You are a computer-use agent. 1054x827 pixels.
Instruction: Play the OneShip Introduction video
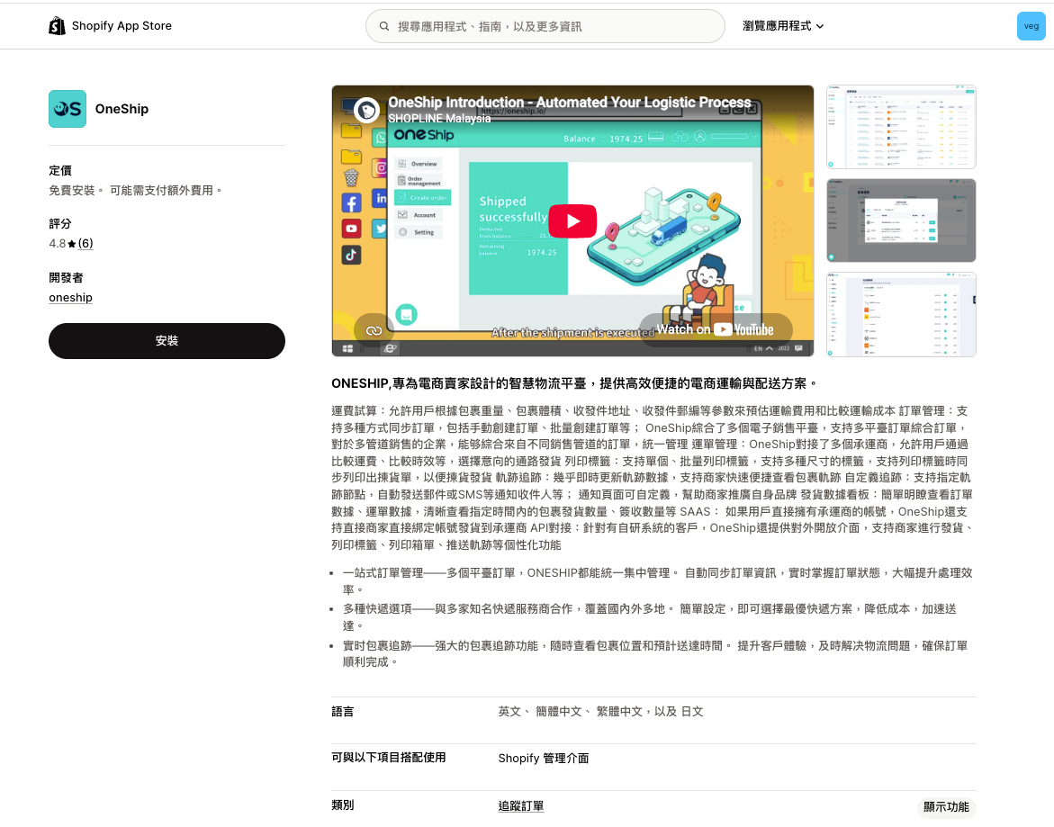point(572,221)
